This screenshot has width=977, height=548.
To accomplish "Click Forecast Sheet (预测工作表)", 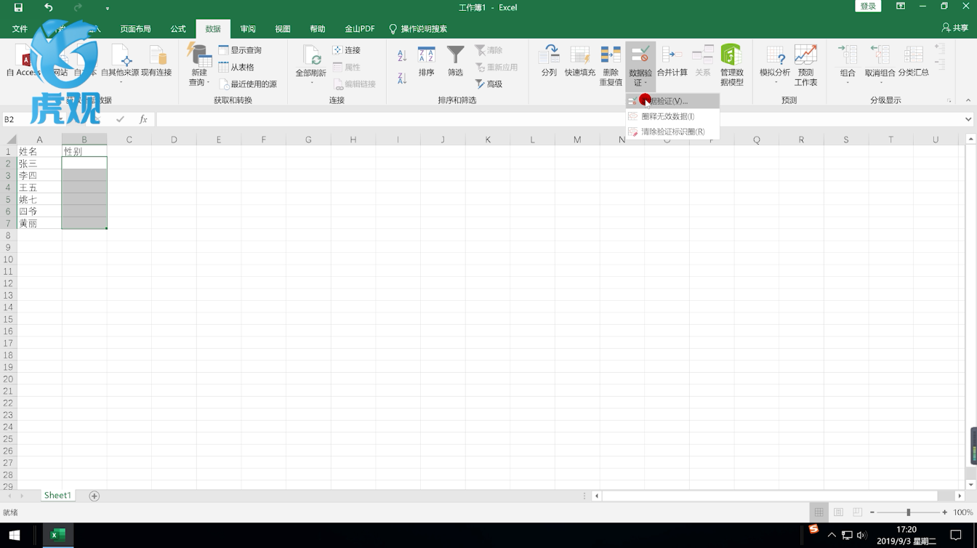I will 805,65.
